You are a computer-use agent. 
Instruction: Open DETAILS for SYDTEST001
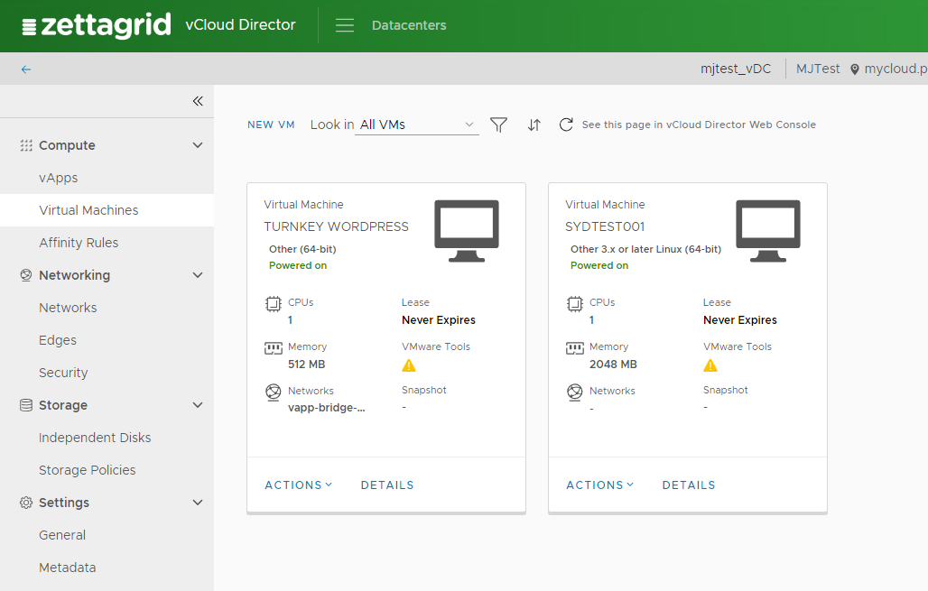688,485
